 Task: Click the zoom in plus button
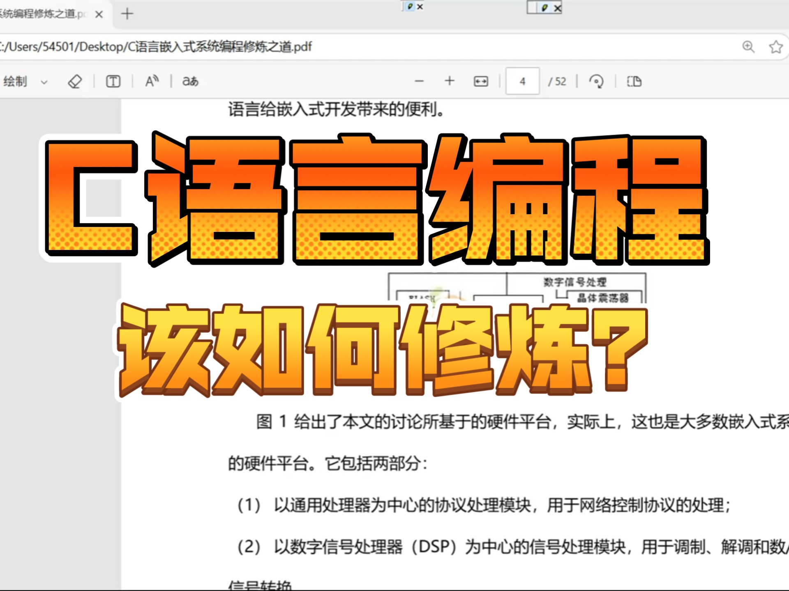[x=449, y=81]
